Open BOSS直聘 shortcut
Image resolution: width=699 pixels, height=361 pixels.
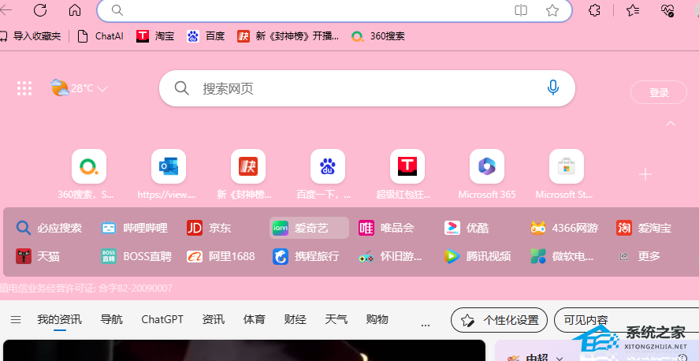(x=136, y=256)
